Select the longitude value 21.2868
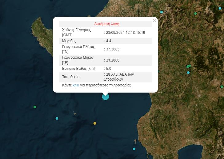The height and width of the screenshot is (159, 224). pyautogui.click(x=112, y=60)
